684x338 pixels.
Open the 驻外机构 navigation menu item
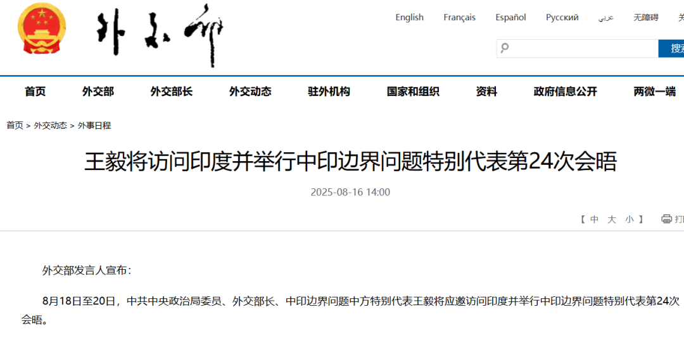[x=329, y=92]
